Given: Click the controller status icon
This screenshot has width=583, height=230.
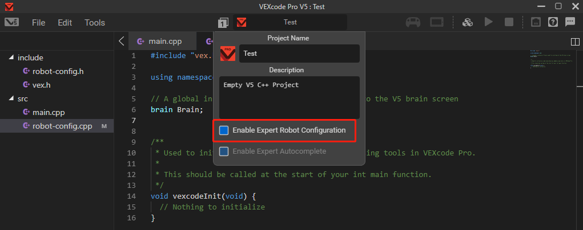Looking at the screenshot, I should tap(413, 22).
